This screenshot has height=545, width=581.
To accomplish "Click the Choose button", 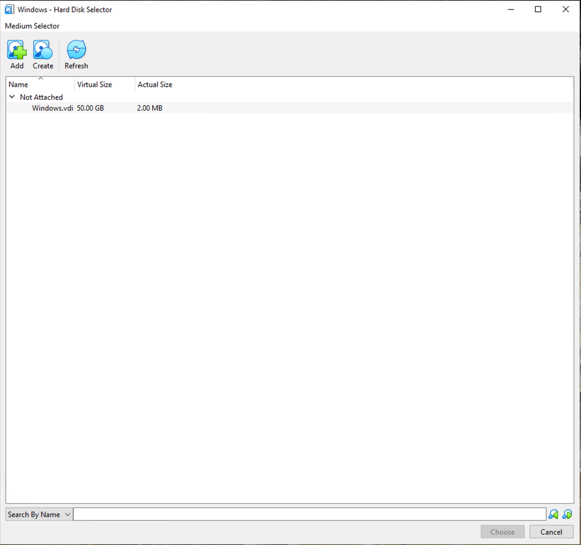I will 502,532.
